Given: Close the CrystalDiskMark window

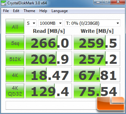Looking at the screenshot, I should click(118, 2).
